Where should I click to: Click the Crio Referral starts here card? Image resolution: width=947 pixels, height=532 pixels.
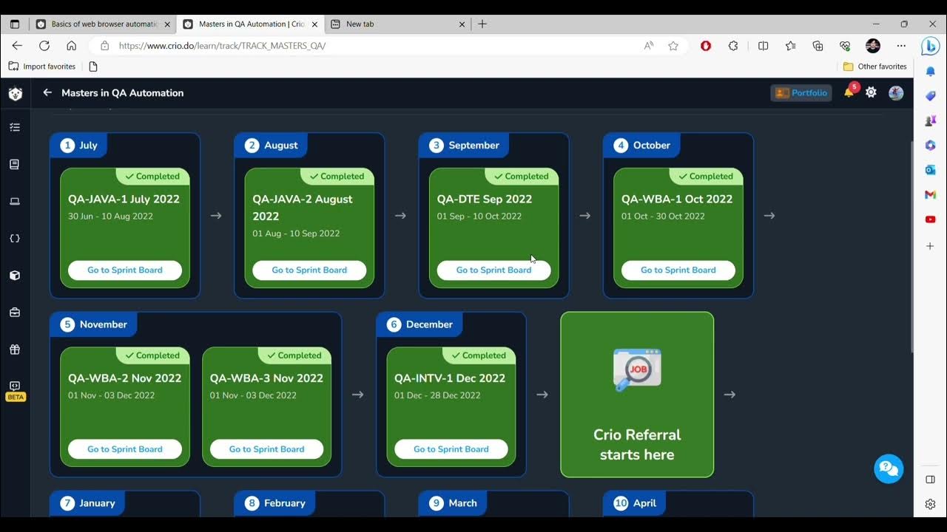pyautogui.click(x=637, y=395)
